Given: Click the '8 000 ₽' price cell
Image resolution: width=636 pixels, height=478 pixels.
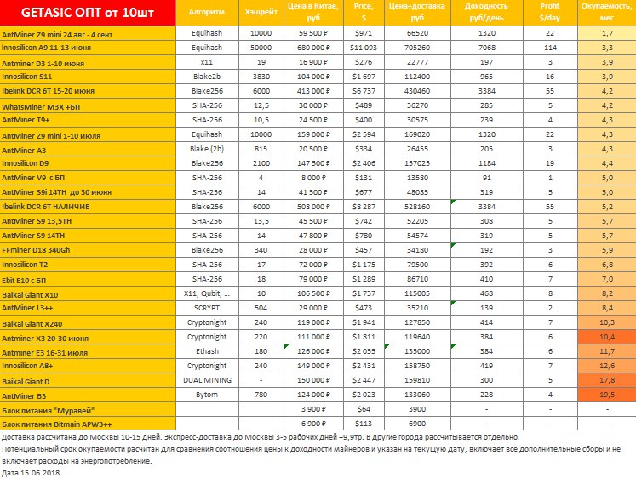Looking at the screenshot, I should point(313,178).
